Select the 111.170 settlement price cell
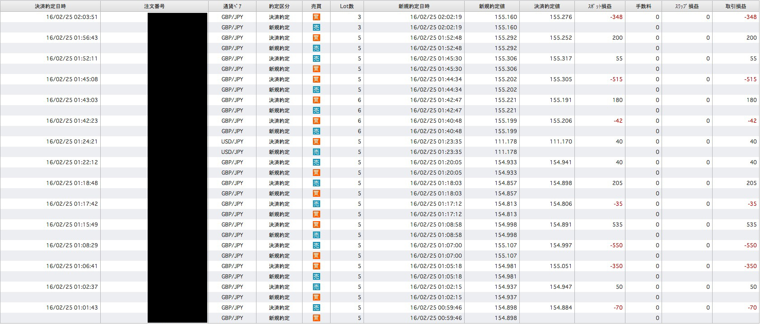Screen dimensions: 760x324 pyautogui.click(x=561, y=142)
